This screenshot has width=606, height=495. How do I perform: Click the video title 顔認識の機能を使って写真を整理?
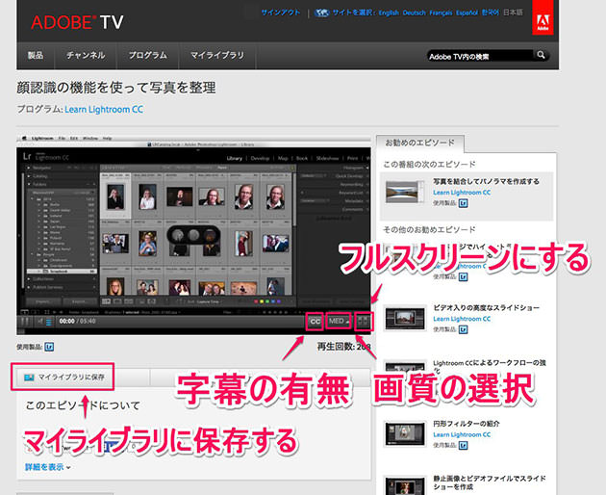click(116, 88)
